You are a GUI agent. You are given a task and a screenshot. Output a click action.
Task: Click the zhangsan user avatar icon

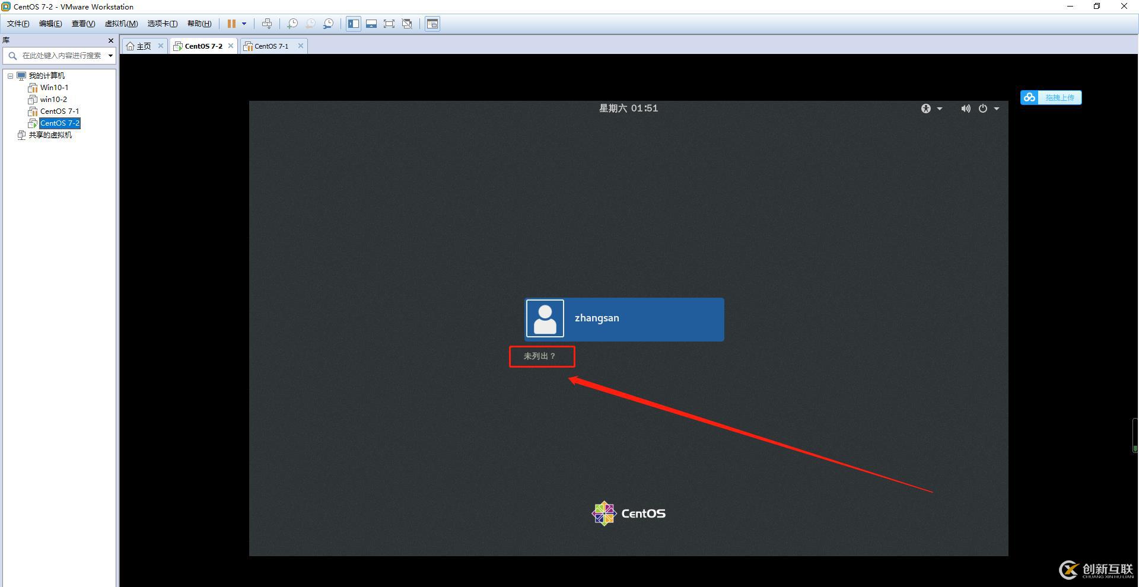pos(545,319)
